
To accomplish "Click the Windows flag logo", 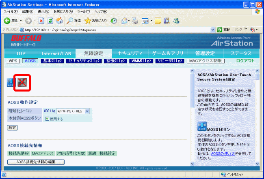I will (258, 12).
